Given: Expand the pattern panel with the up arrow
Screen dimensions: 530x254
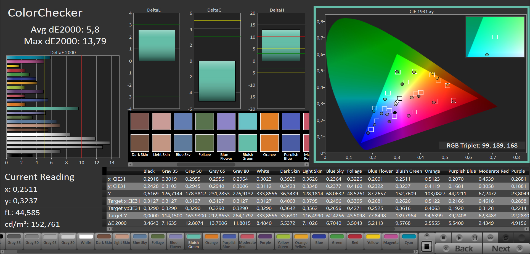Looking at the screenshot, I should pos(427,235).
